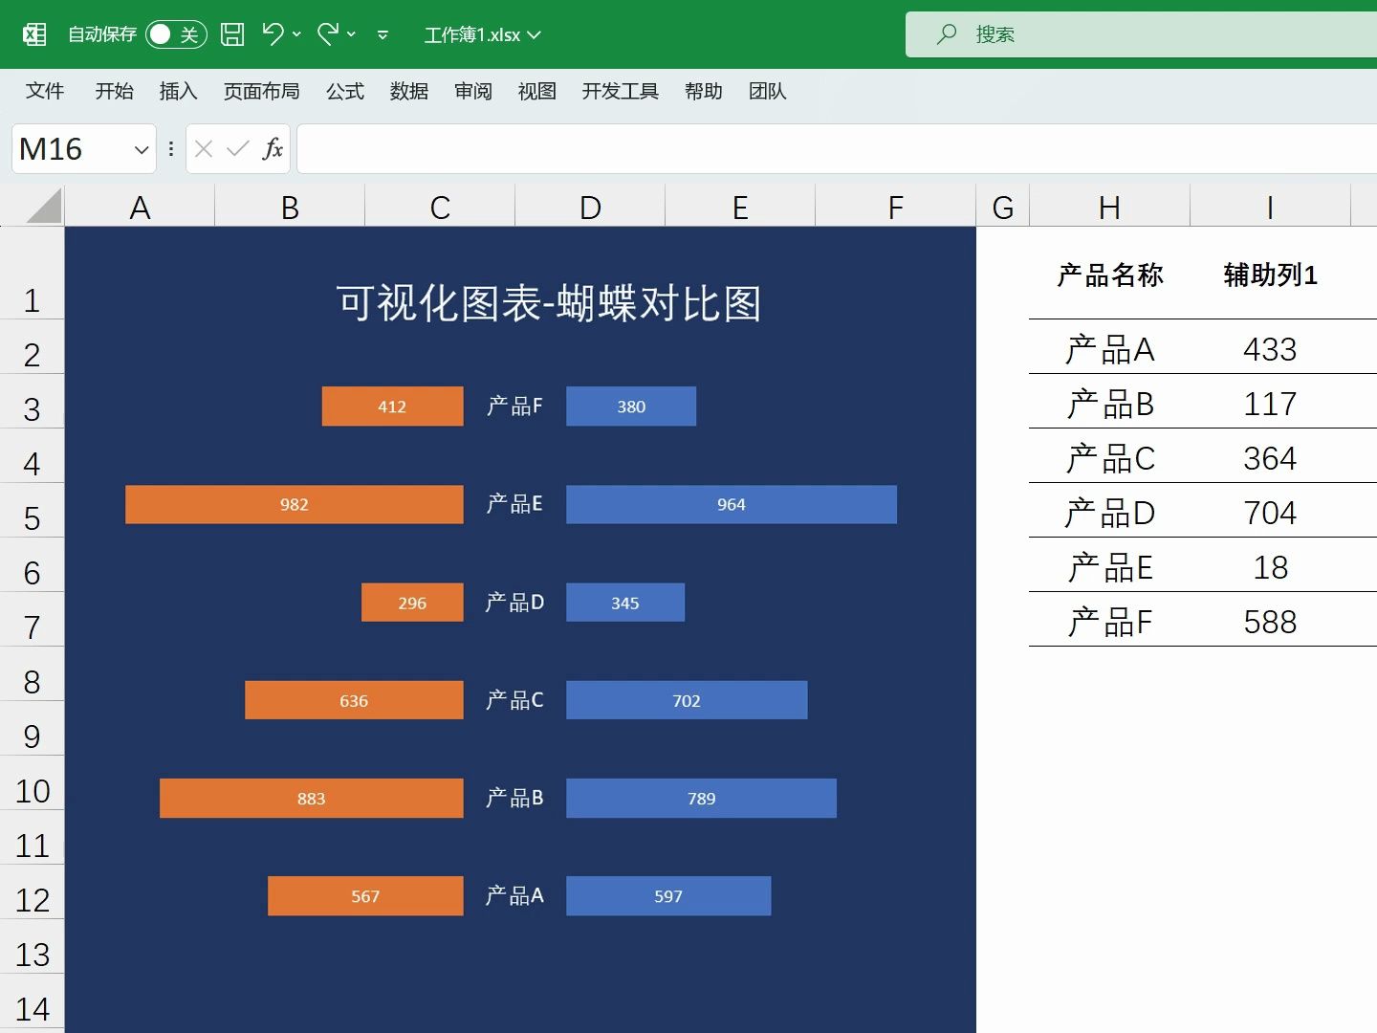This screenshot has height=1033, width=1377.
Task: Click the Save disk icon
Action: tap(232, 34)
